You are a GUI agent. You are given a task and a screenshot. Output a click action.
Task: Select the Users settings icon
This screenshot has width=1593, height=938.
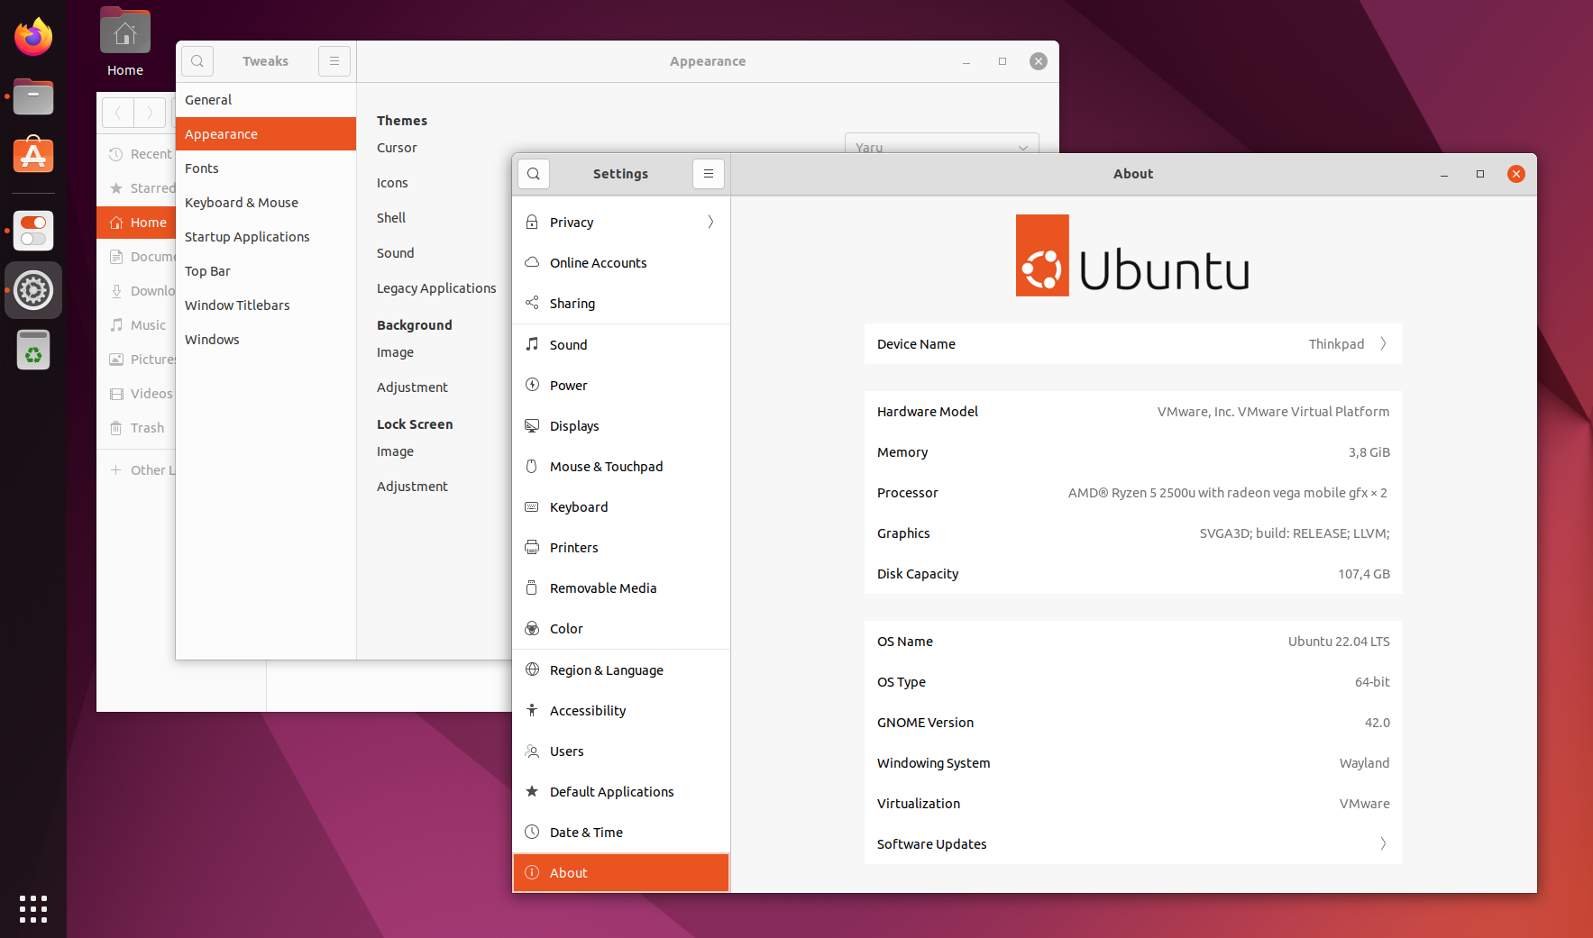tap(533, 751)
